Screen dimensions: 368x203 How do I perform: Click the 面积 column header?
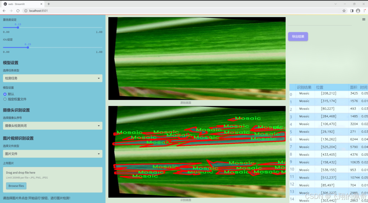[353, 87]
